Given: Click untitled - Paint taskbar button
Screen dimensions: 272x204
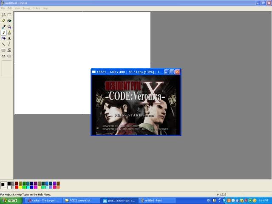Looking at the screenshot, I should coord(157,201).
